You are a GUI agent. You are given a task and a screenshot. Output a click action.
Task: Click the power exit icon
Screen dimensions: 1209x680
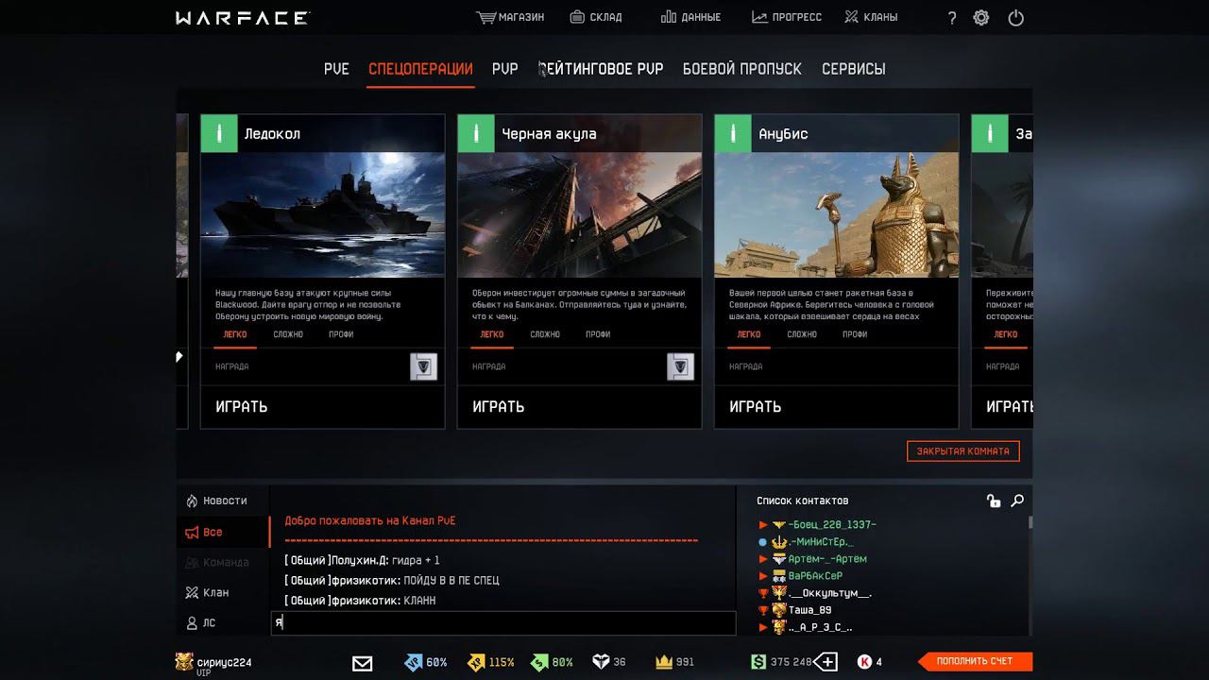(1016, 18)
